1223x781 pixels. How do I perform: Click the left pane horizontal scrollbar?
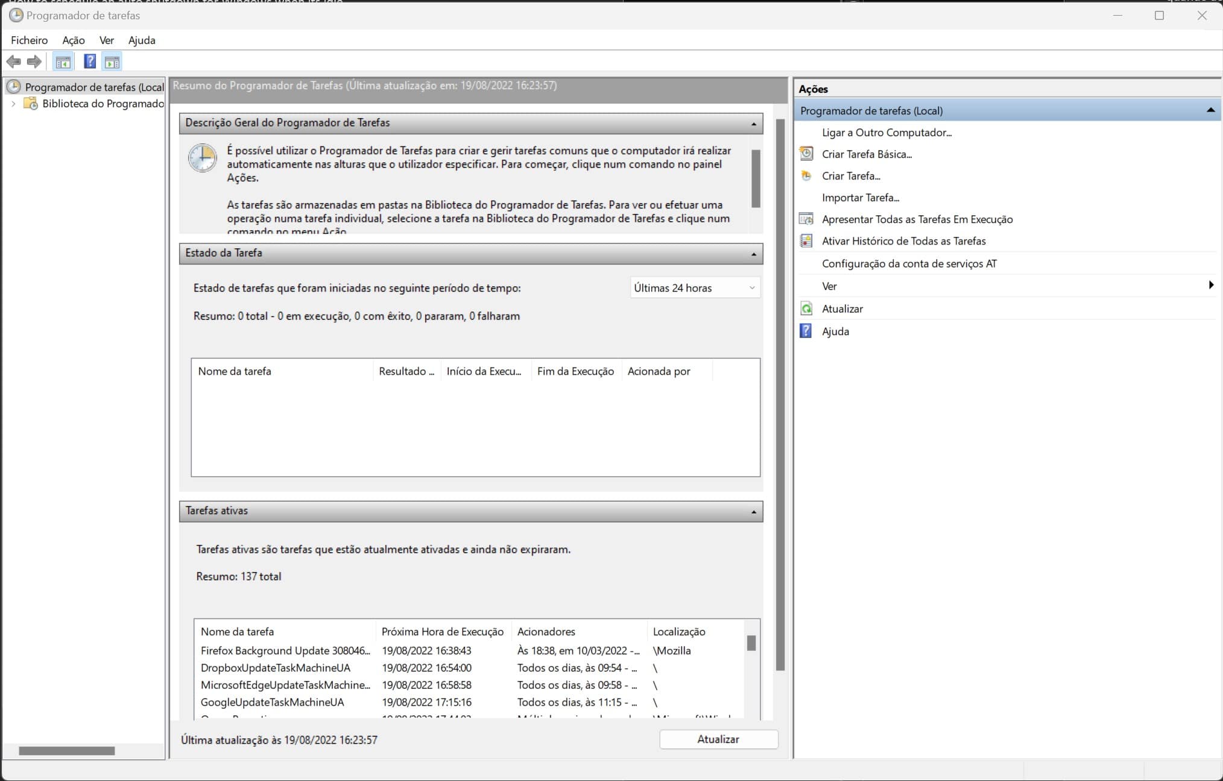pyautogui.click(x=66, y=751)
